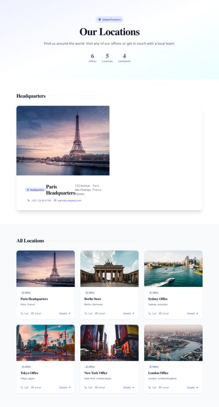This screenshot has height=407, width=219.
Task: Click email icon in Paris Headquarters card
Action: (32, 313)
